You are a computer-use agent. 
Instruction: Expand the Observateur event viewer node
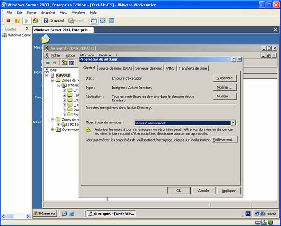click(x=53, y=129)
